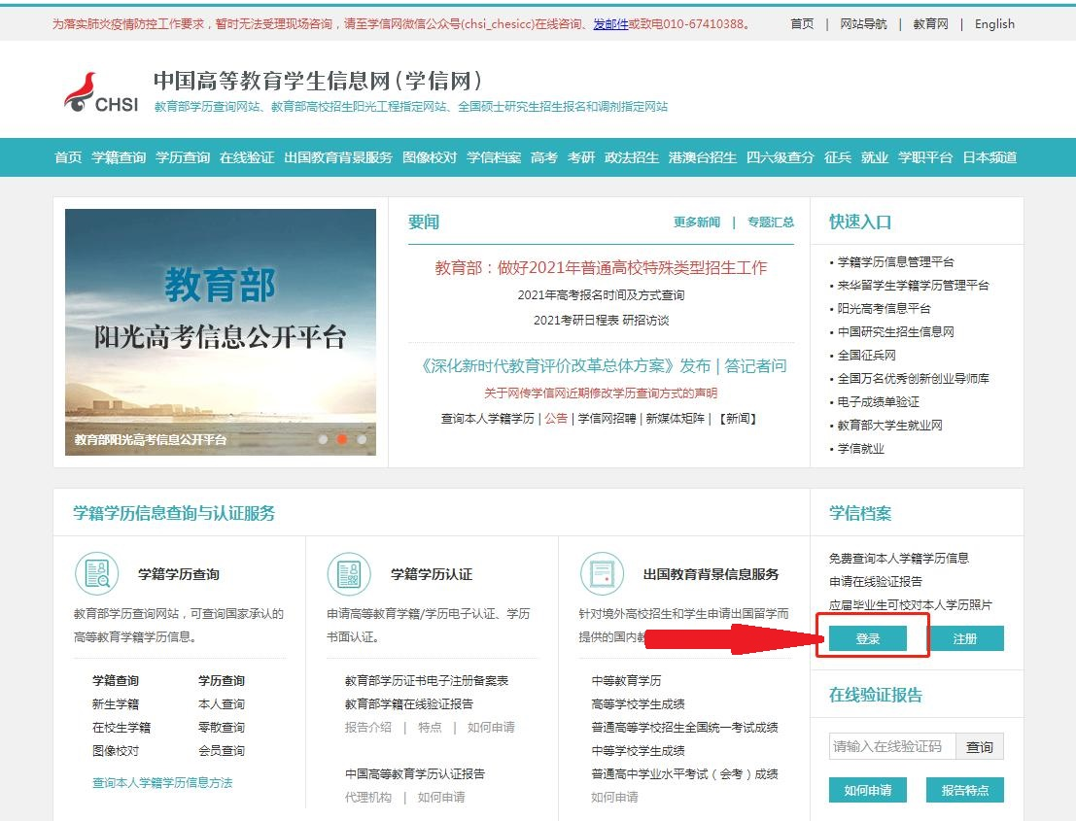The height and width of the screenshot is (821, 1076).
Task: Open the 更多新闻 link
Action: tap(697, 222)
